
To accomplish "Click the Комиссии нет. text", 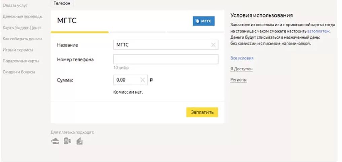I will click(x=128, y=92).
